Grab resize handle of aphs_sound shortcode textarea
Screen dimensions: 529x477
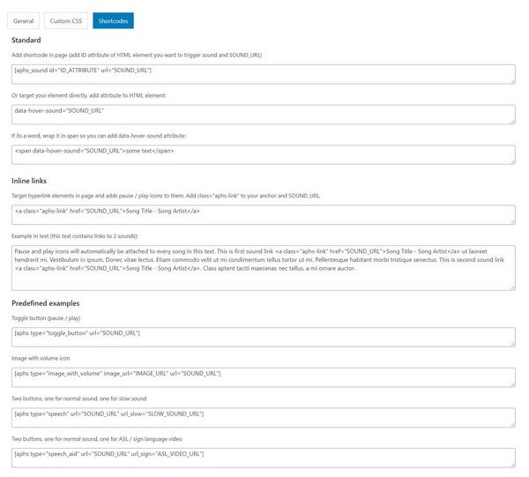click(513, 81)
